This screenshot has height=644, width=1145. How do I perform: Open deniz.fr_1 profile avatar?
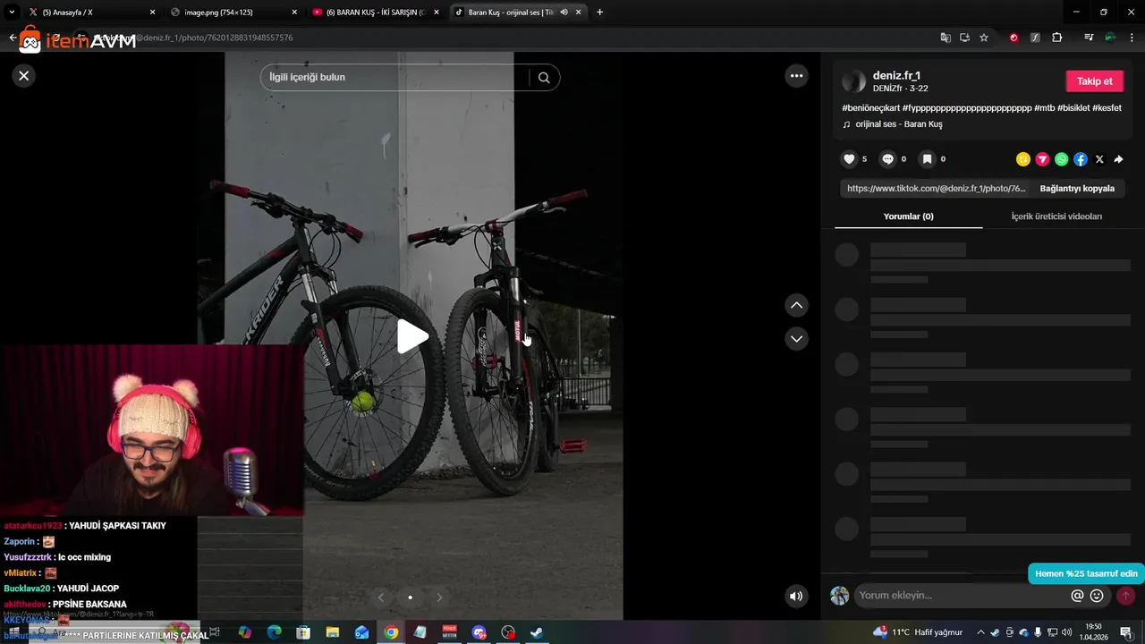click(x=854, y=81)
